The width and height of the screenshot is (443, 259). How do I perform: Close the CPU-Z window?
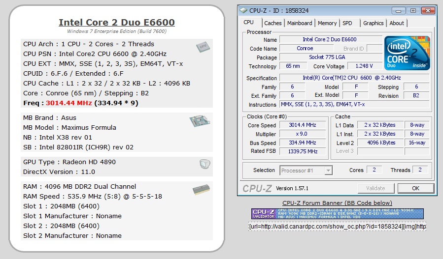(428, 11)
